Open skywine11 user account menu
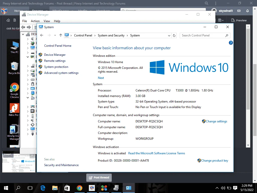 [x=222, y=11]
